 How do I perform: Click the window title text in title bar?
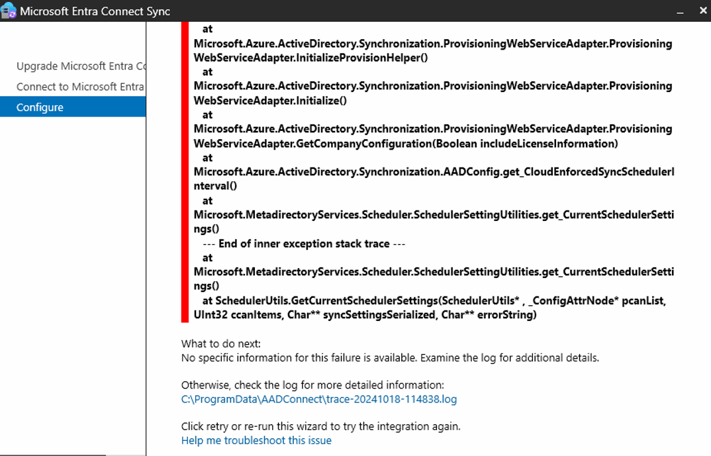pos(95,11)
